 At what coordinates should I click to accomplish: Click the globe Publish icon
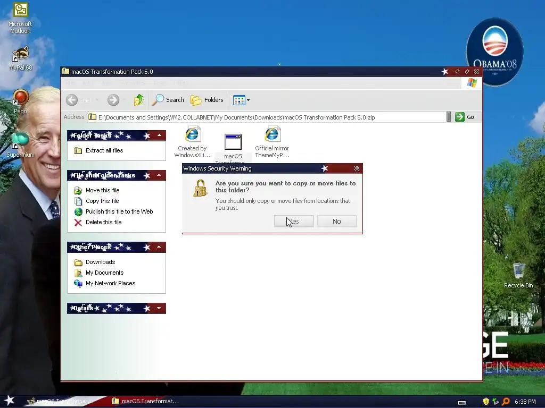coord(78,211)
